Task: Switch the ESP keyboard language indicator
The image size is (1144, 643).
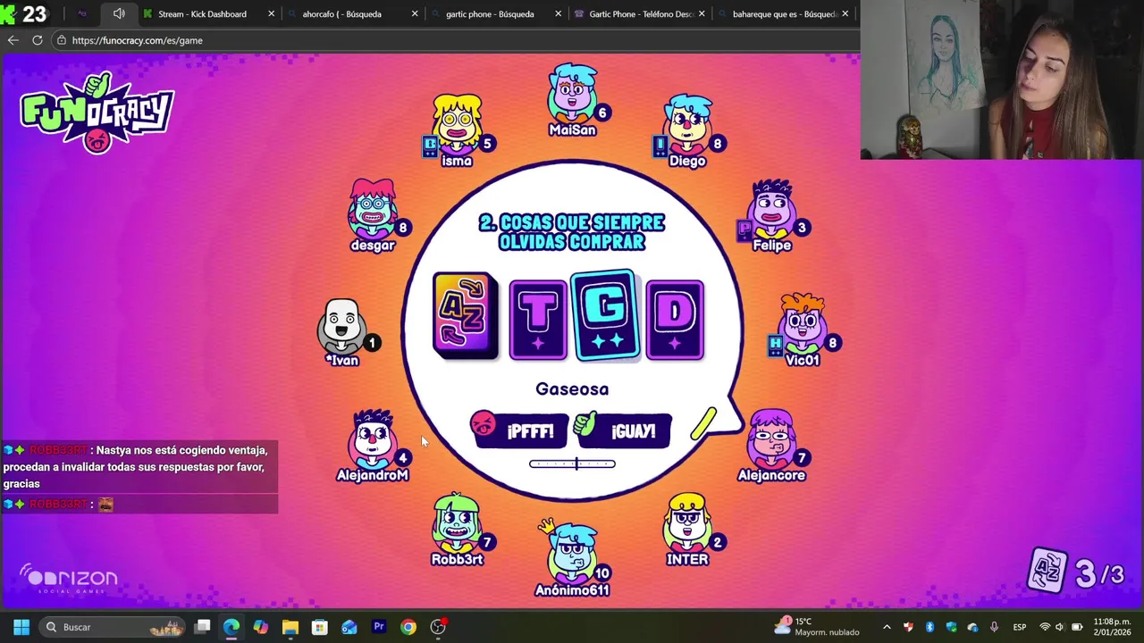Action: point(1020,627)
